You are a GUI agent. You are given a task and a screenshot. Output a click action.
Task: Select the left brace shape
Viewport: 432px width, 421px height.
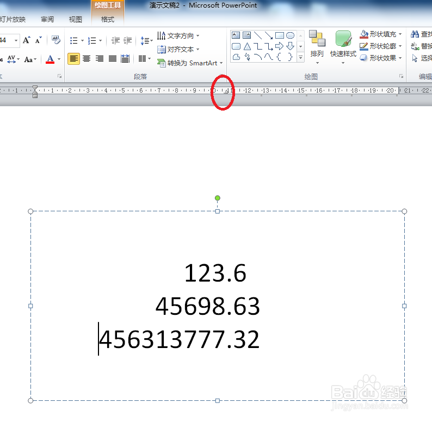279,57
